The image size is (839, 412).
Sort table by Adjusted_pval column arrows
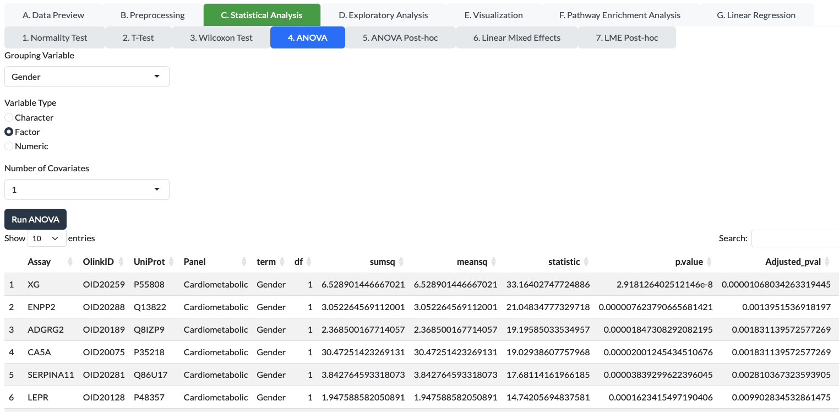pos(827,262)
